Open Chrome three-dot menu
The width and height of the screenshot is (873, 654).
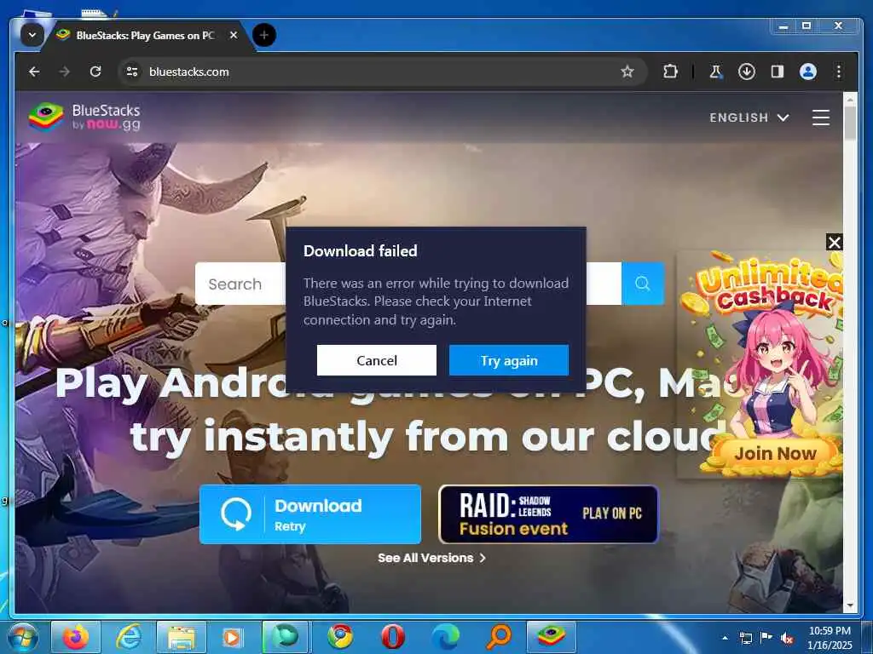pos(839,72)
